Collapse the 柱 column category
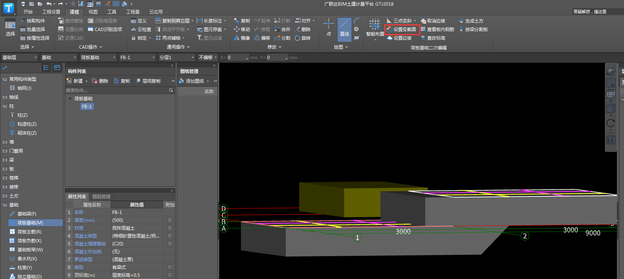Screen dimensions: 624x279 5,106
